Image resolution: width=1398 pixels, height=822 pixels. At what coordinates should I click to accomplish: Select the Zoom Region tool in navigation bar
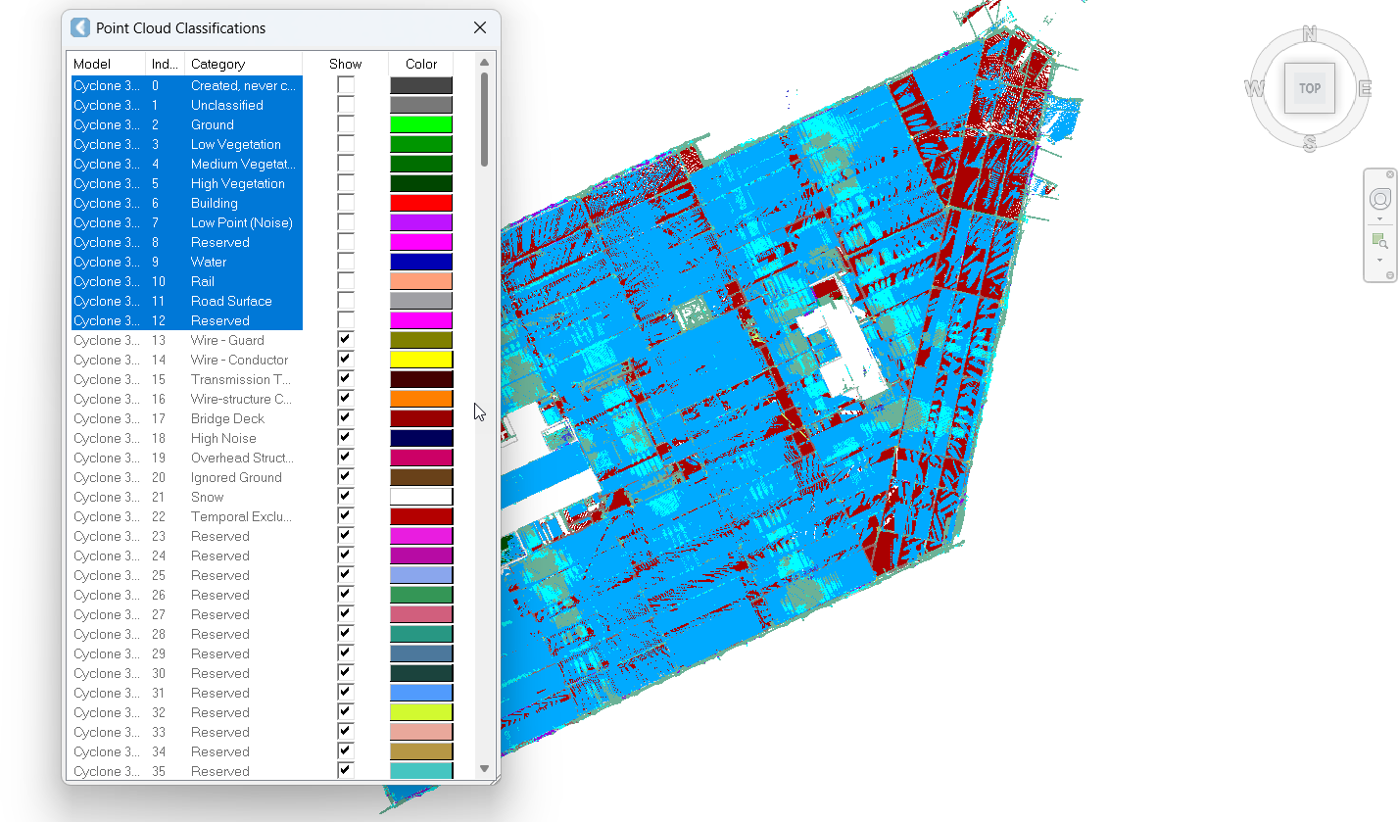[1379, 241]
